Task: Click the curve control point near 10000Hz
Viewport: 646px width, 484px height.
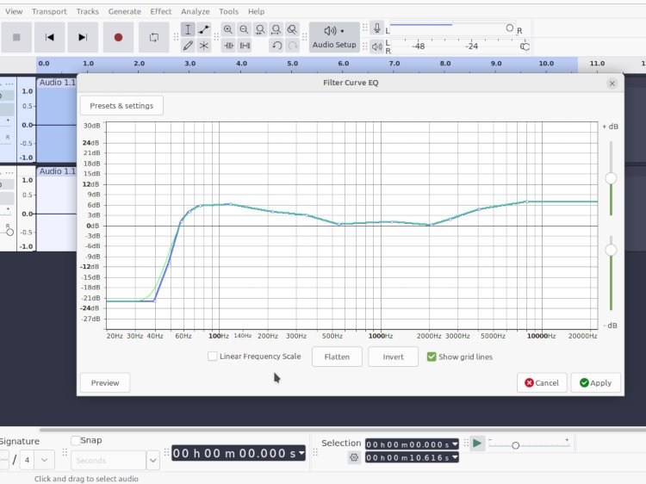Action: [527, 202]
